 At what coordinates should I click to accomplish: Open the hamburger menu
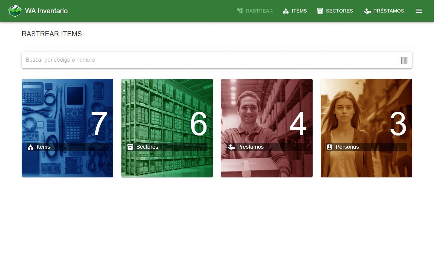[419, 11]
